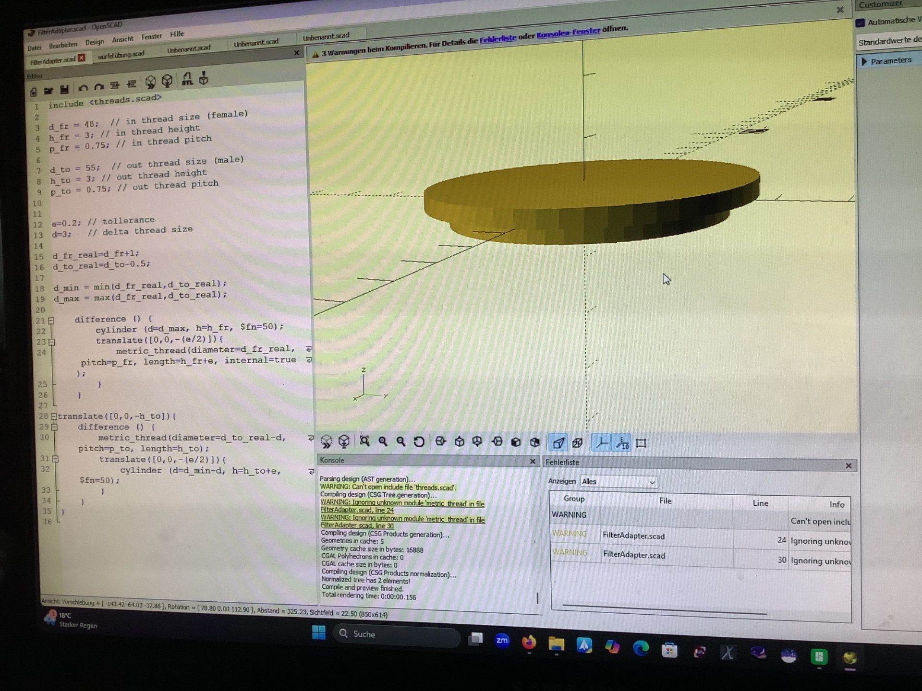Zoom out of the 3D view
This screenshot has width=922, height=691.
point(400,441)
